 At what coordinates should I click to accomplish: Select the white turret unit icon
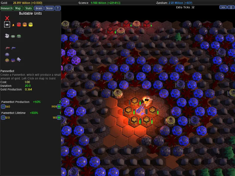tap(7, 36)
